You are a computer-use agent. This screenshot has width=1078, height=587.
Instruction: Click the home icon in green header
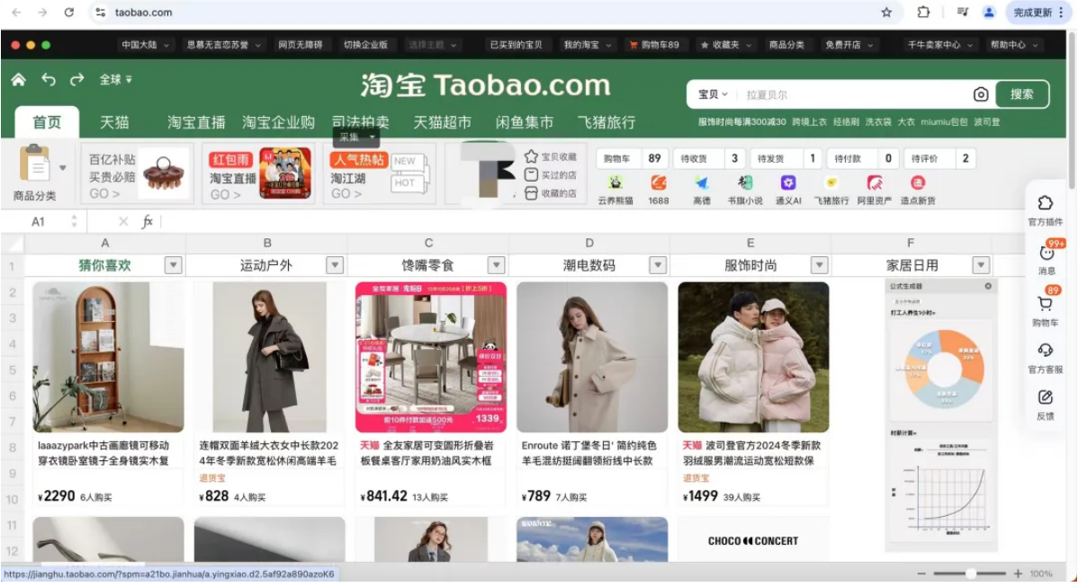click(x=19, y=80)
